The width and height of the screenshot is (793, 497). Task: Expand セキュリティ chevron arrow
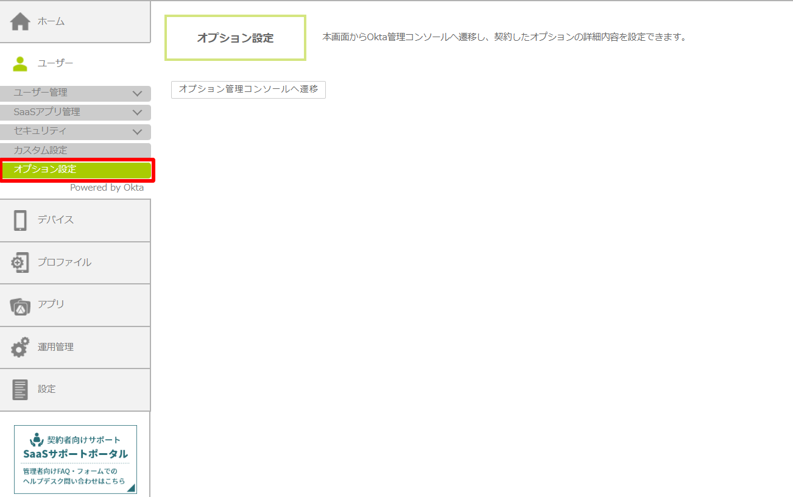pyautogui.click(x=137, y=132)
